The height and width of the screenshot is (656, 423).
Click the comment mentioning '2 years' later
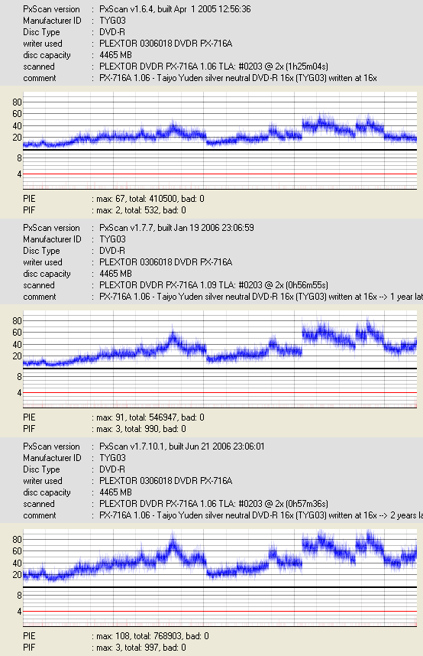tap(261, 516)
